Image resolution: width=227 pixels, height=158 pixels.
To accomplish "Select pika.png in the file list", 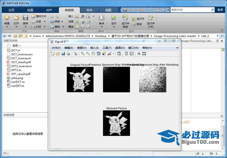I will [17, 78].
